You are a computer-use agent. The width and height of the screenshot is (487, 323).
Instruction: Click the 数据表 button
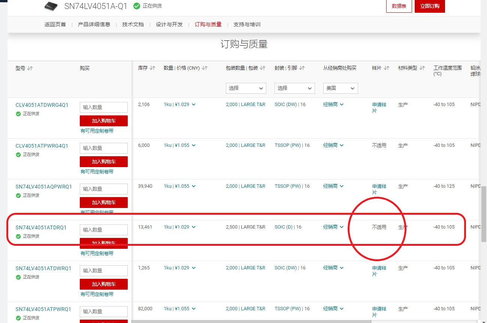coord(399,6)
